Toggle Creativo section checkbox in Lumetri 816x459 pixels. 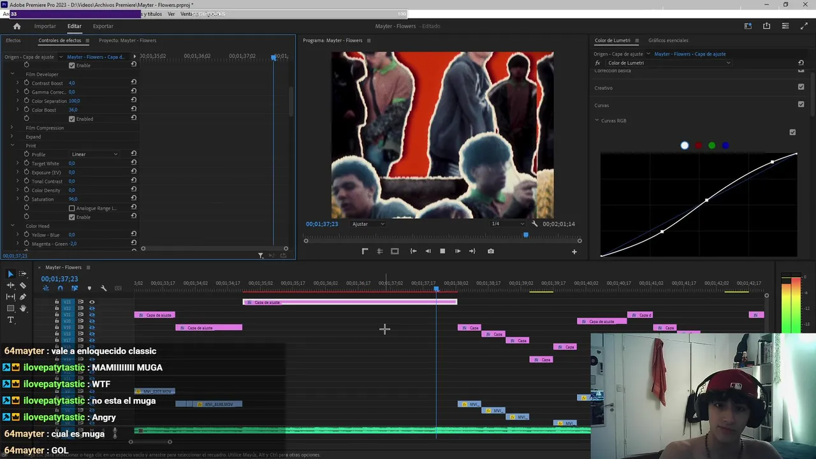point(801,87)
